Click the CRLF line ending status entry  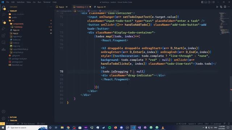pyautogui.click(x=207, y=124)
